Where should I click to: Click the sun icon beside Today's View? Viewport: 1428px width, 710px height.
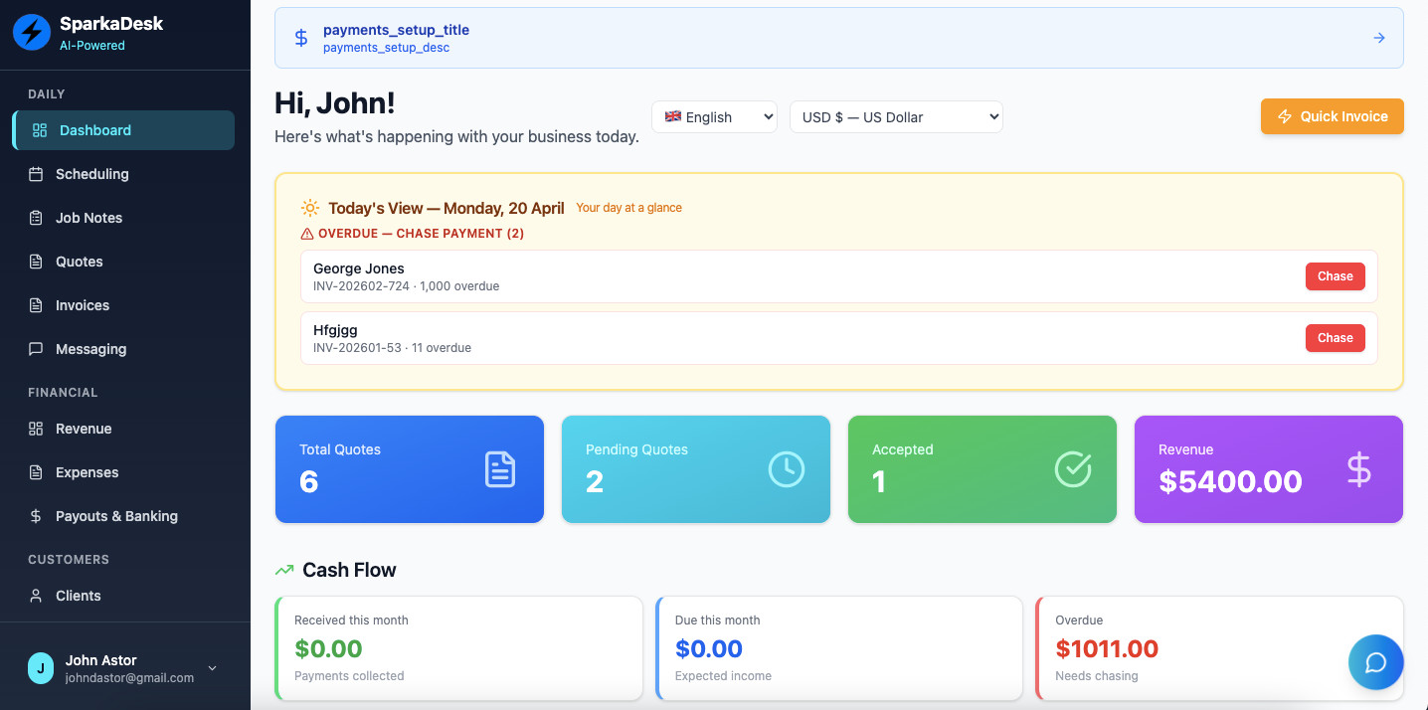pyautogui.click(x=310, y=208)
